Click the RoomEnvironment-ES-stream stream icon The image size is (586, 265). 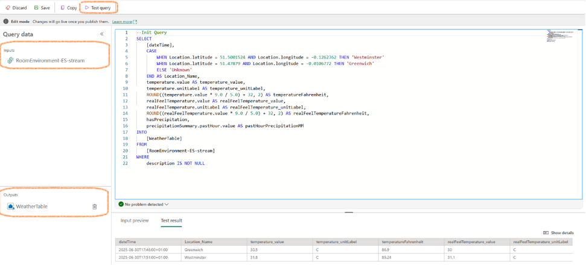tap(10, 60)
